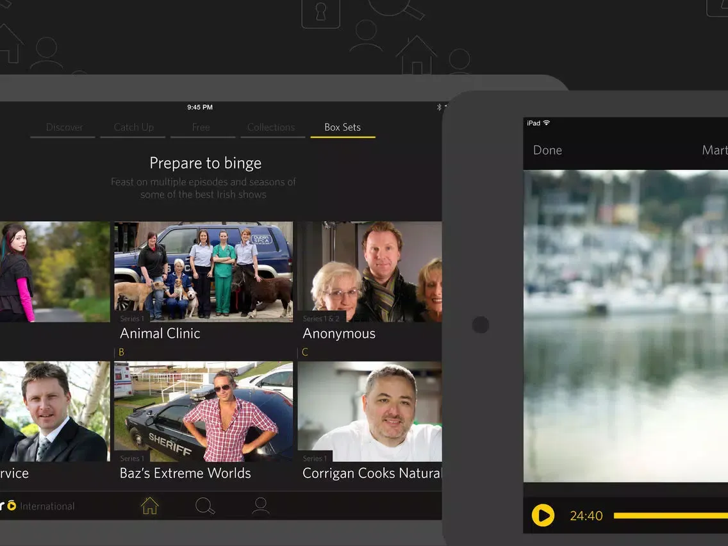The width and height of the screenshot is (728, 546).
Task: Click the Baz's Extreme Worlds title
Action: tap(185, 473)
